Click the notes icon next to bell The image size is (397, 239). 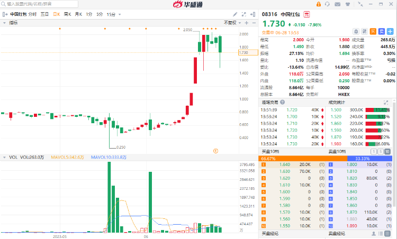click(x=364, y=31)
